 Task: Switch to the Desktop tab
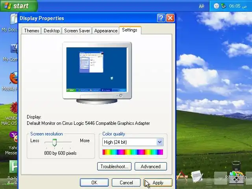52,31
